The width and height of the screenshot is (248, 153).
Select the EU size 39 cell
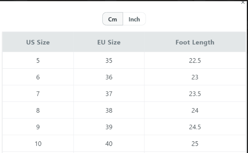109,127
